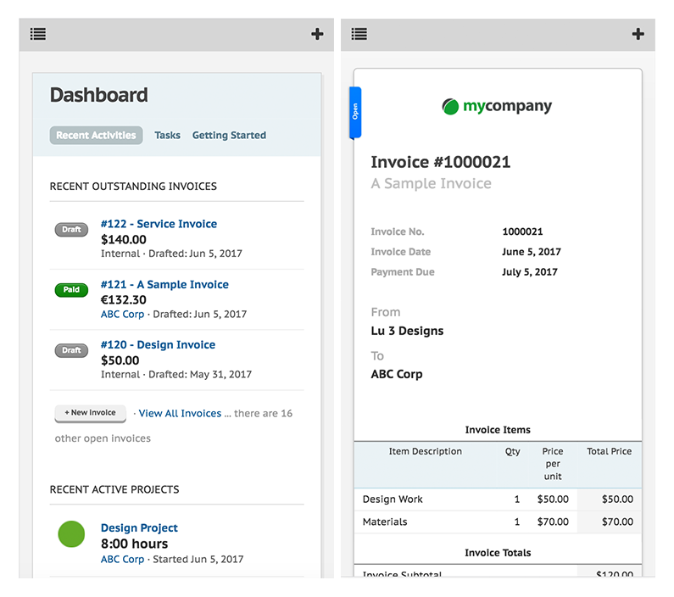Click the Draft badge for invoice #120

[x=71, y=350]
